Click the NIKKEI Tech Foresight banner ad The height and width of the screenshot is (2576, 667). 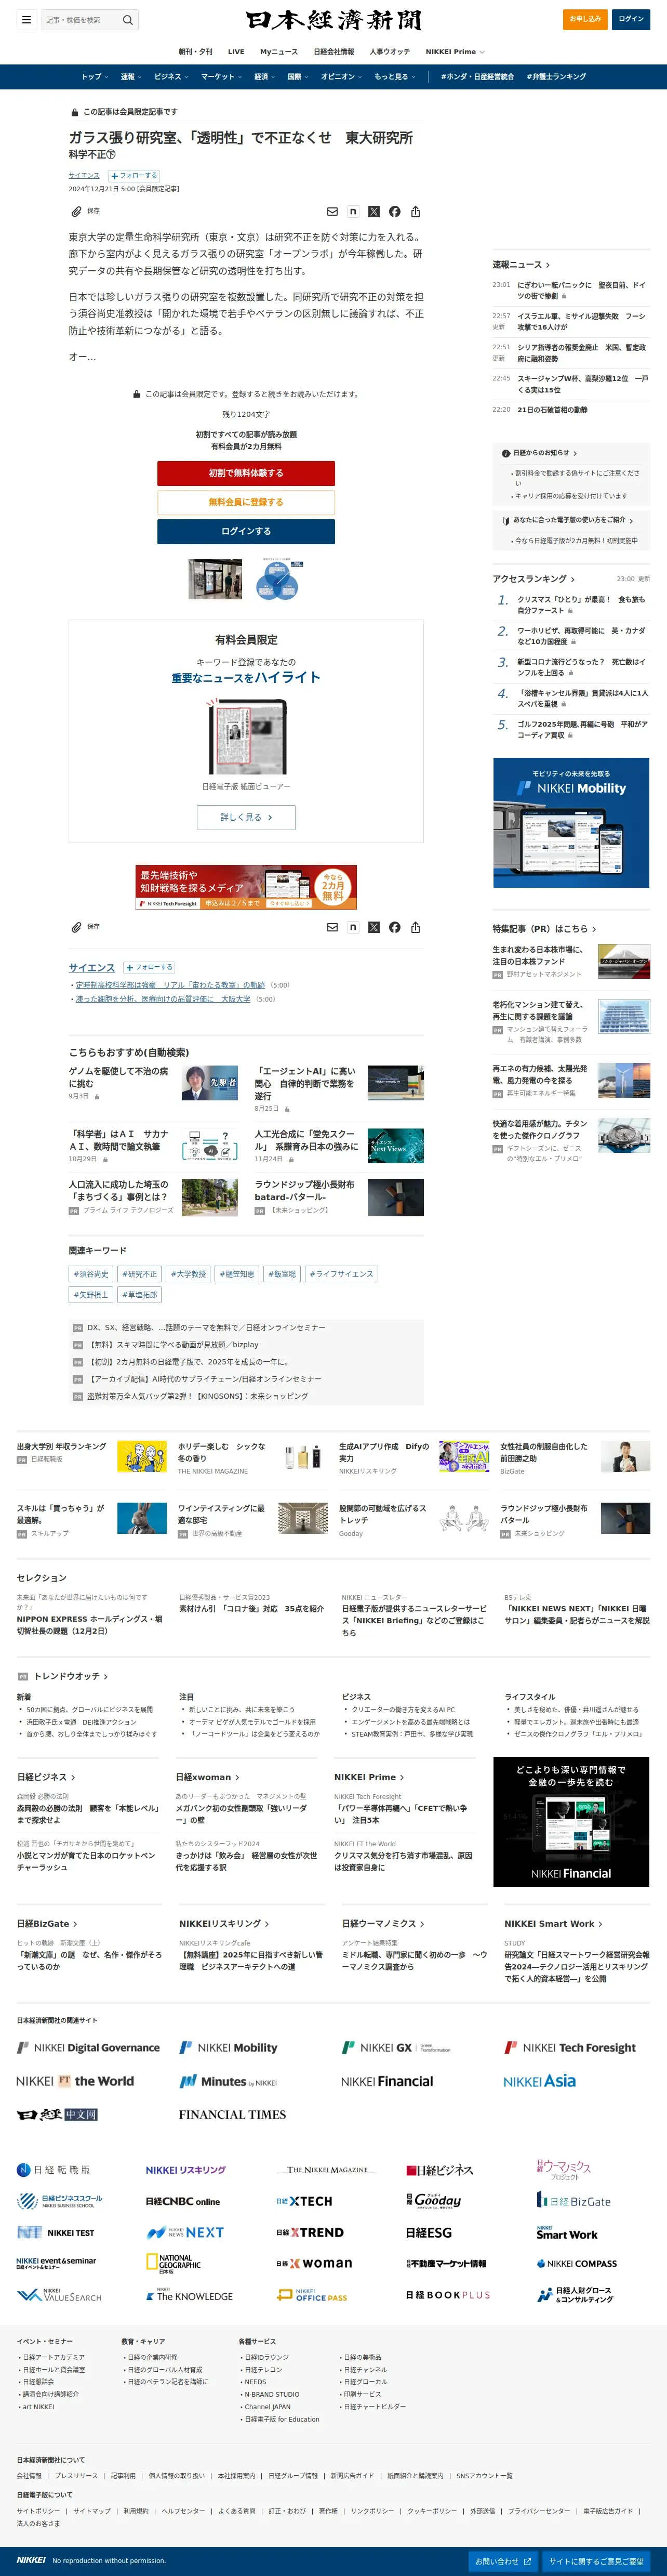[x=246, y=887]
